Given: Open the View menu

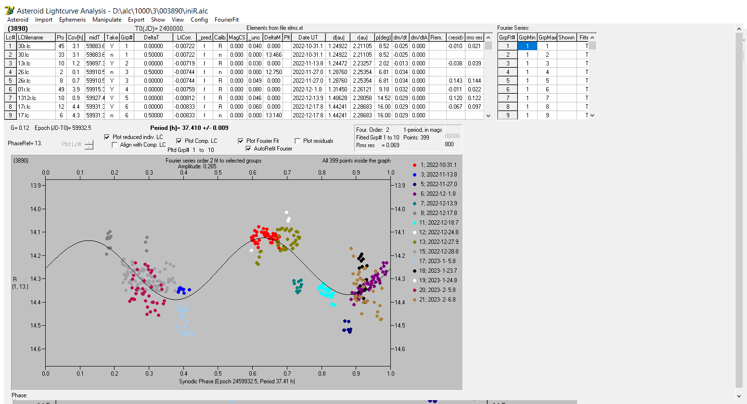Looking at the screenshot, I should pos(178,20).
